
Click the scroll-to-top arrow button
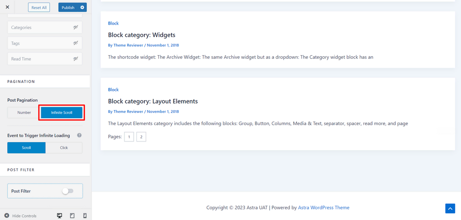450,209
